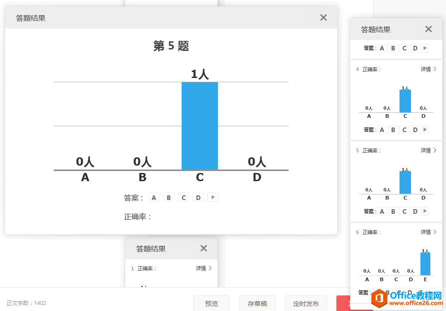
Task: Set answer A for question 4 in side panel
Action: click(x=382, y=130)
